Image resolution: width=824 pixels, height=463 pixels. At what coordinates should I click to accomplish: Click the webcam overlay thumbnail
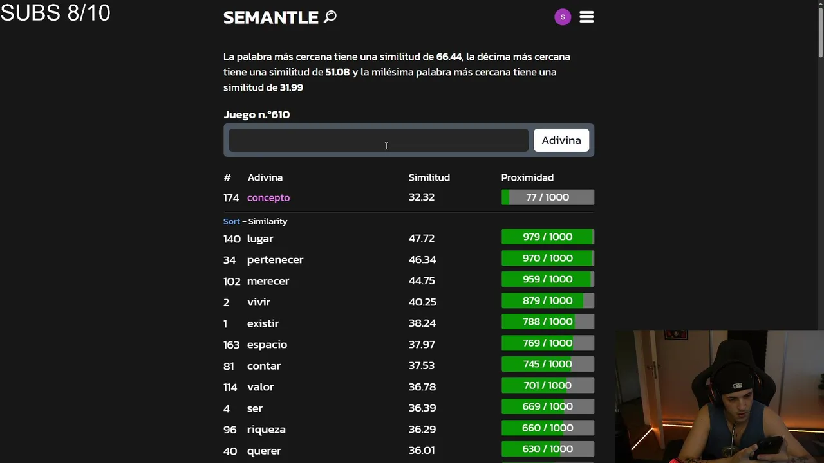(x=719, y=396)
